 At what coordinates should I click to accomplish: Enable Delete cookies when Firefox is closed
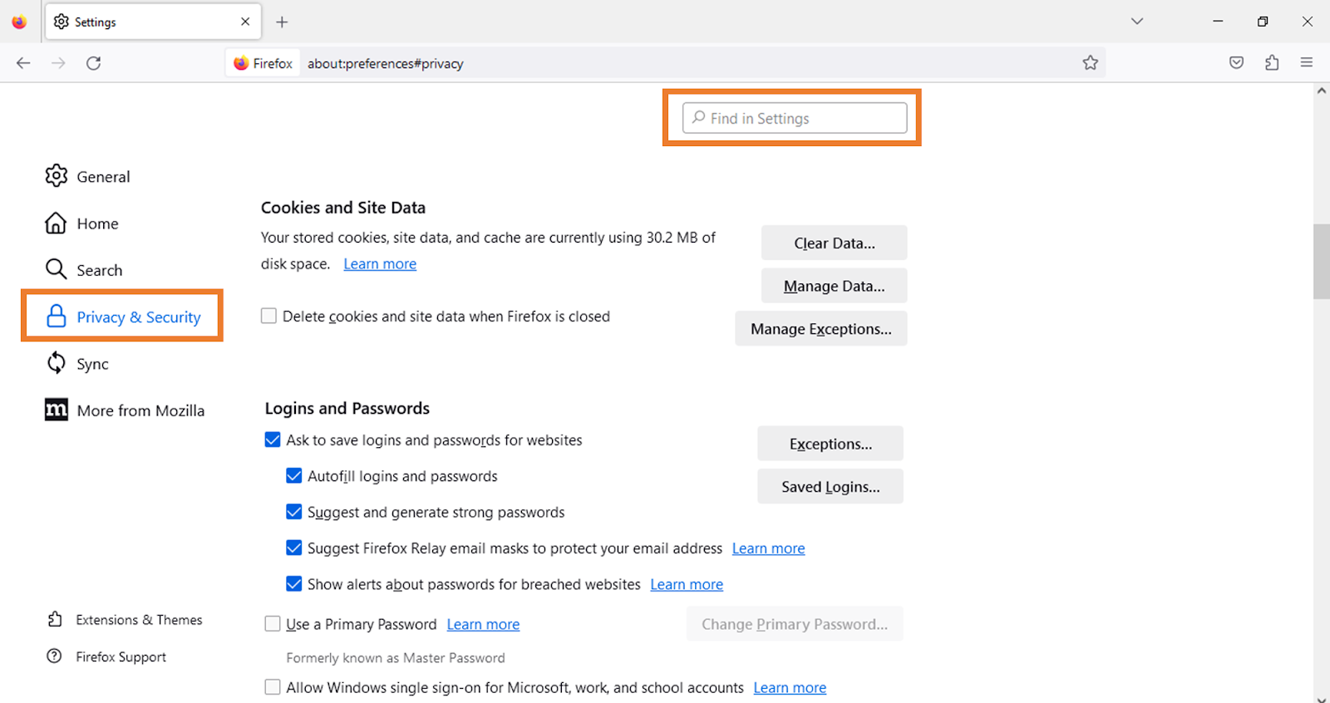click(268, 316)
